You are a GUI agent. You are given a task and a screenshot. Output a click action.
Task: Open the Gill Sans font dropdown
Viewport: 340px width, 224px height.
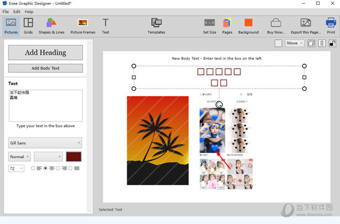tap(45, 143)
